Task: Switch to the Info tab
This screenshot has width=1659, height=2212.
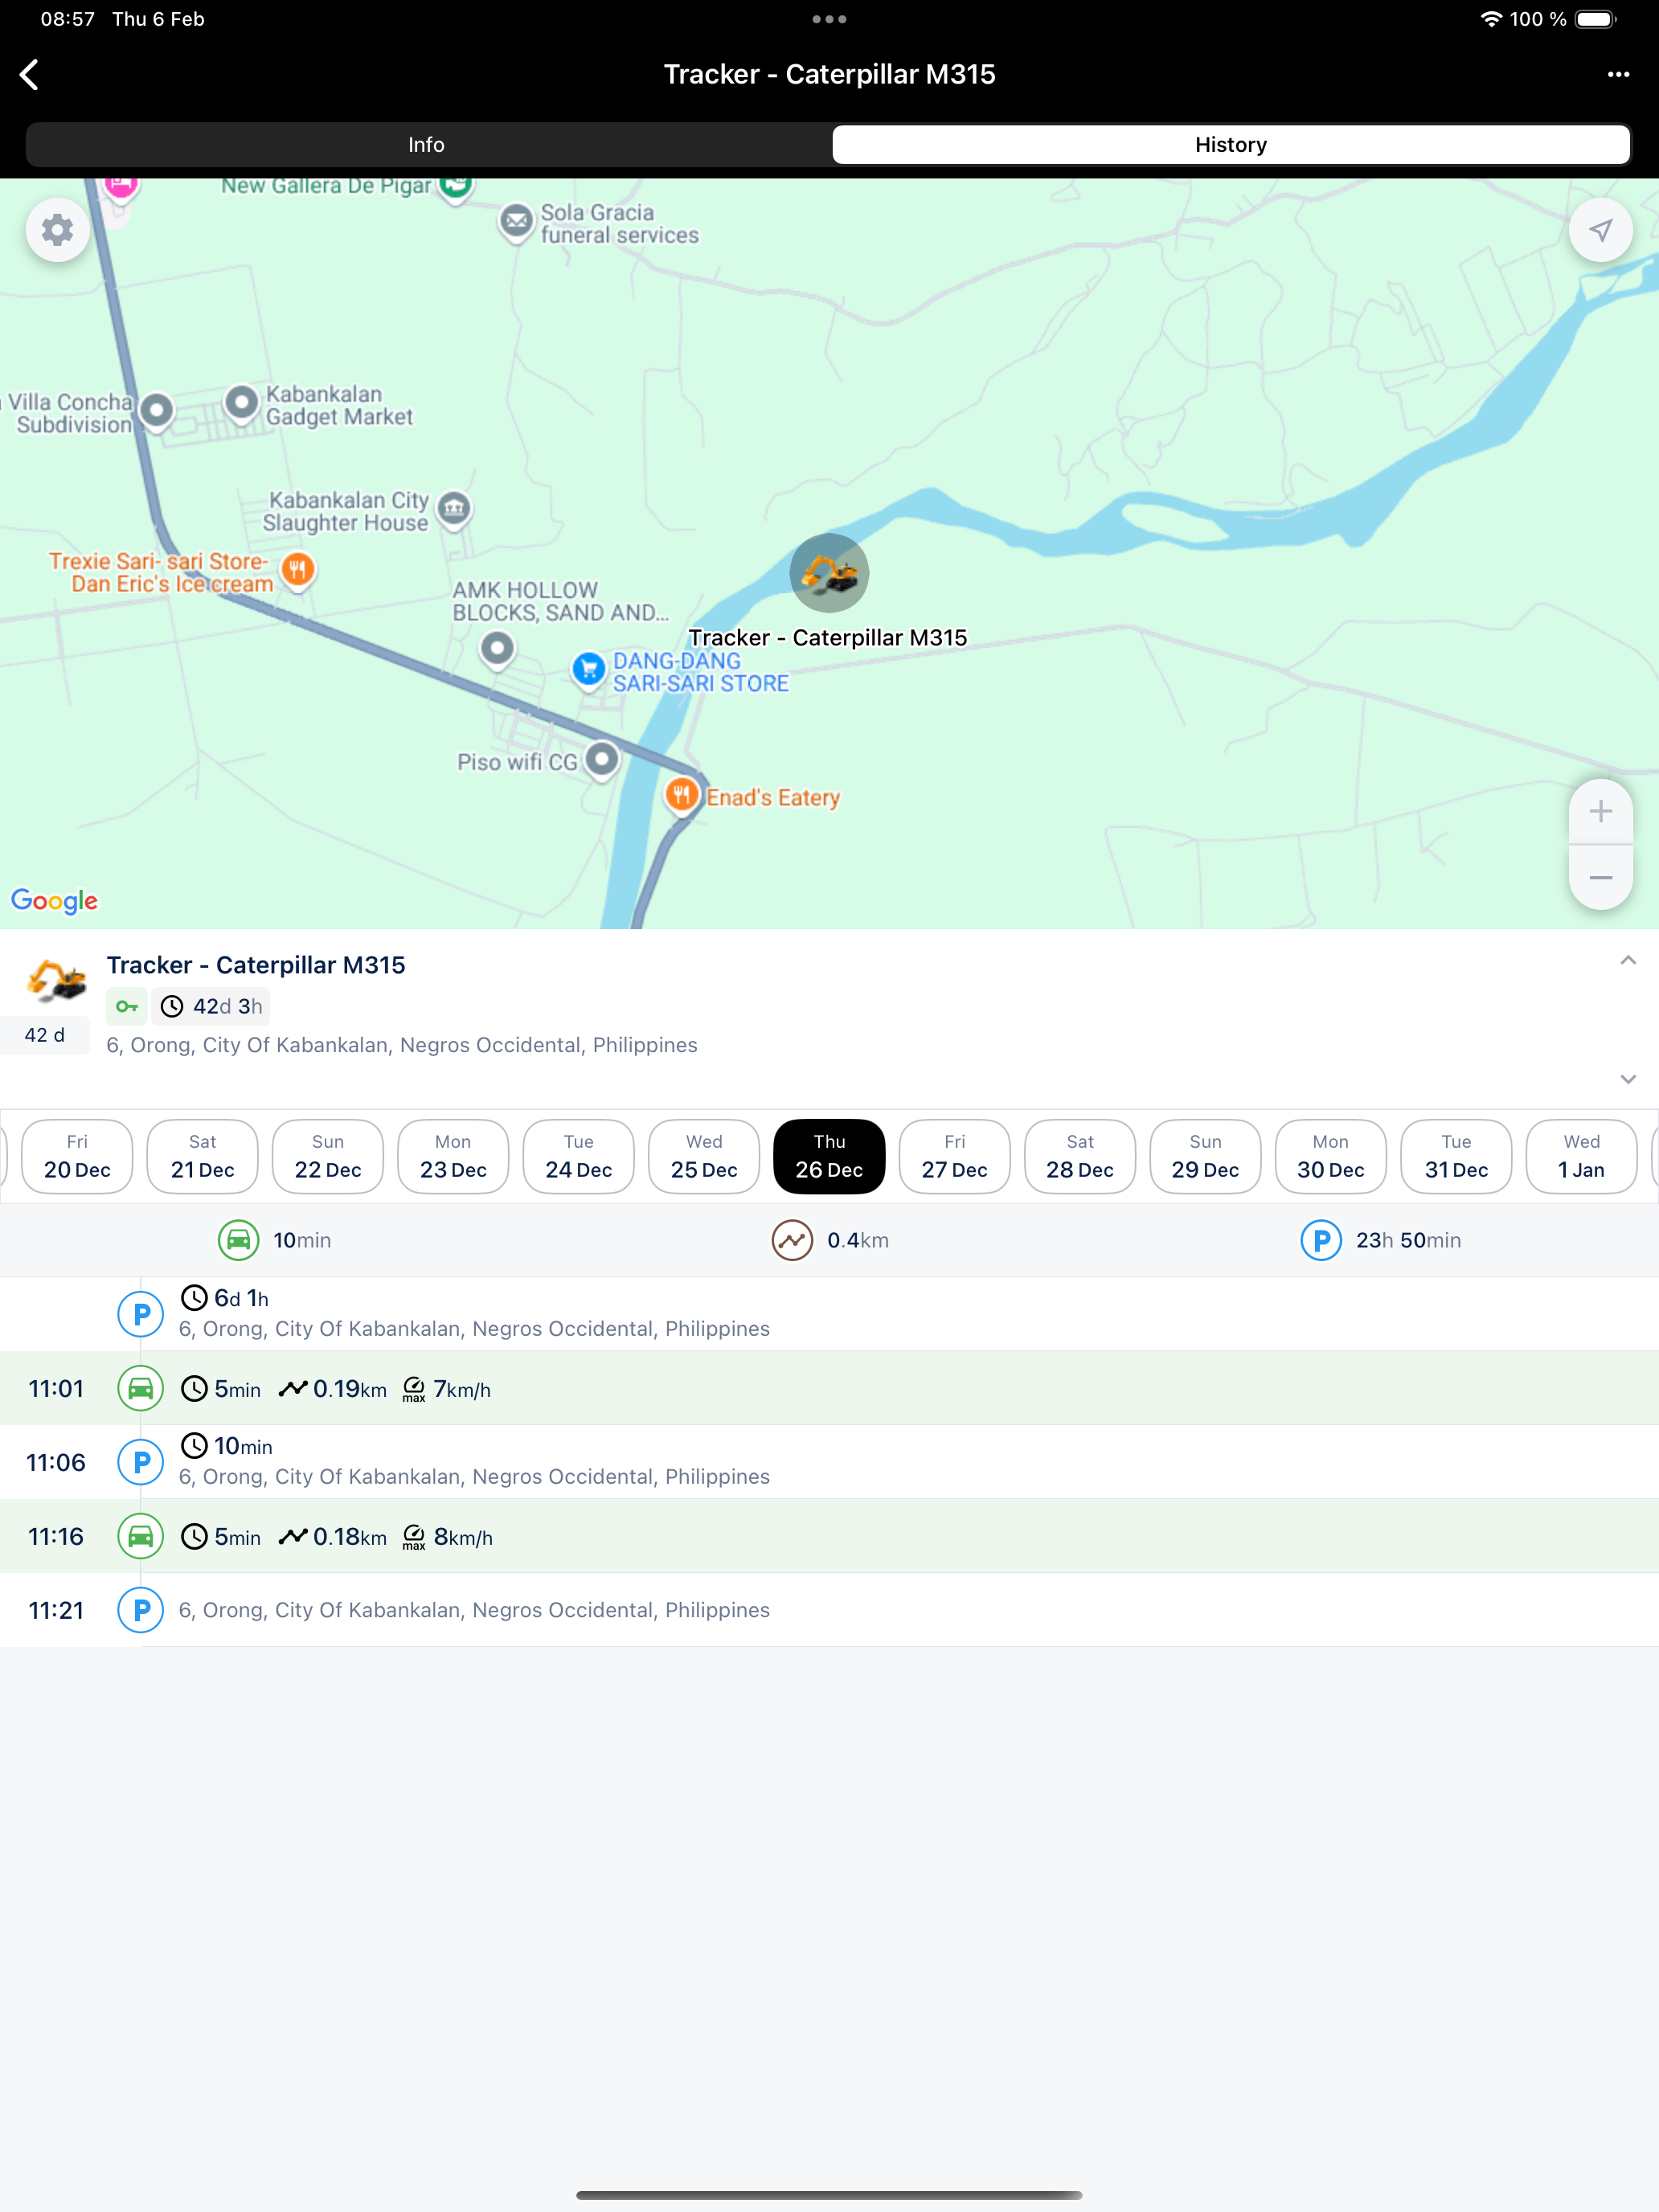Action: pos(427,145)
